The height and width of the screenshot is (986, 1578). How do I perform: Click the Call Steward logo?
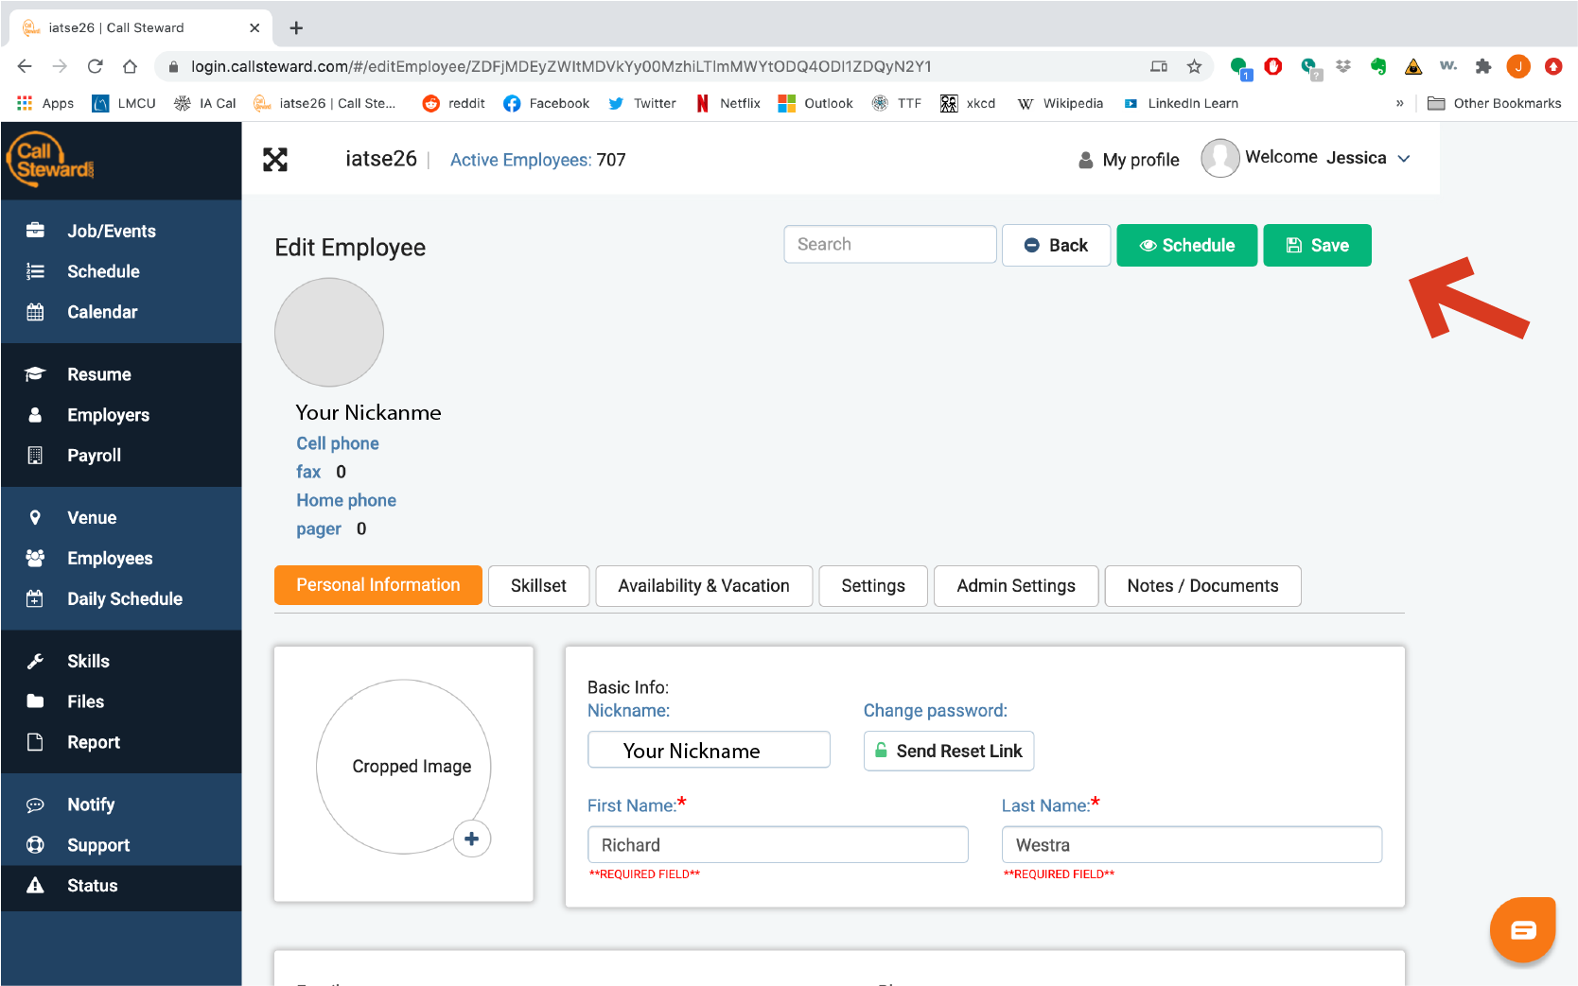[52, 160]
